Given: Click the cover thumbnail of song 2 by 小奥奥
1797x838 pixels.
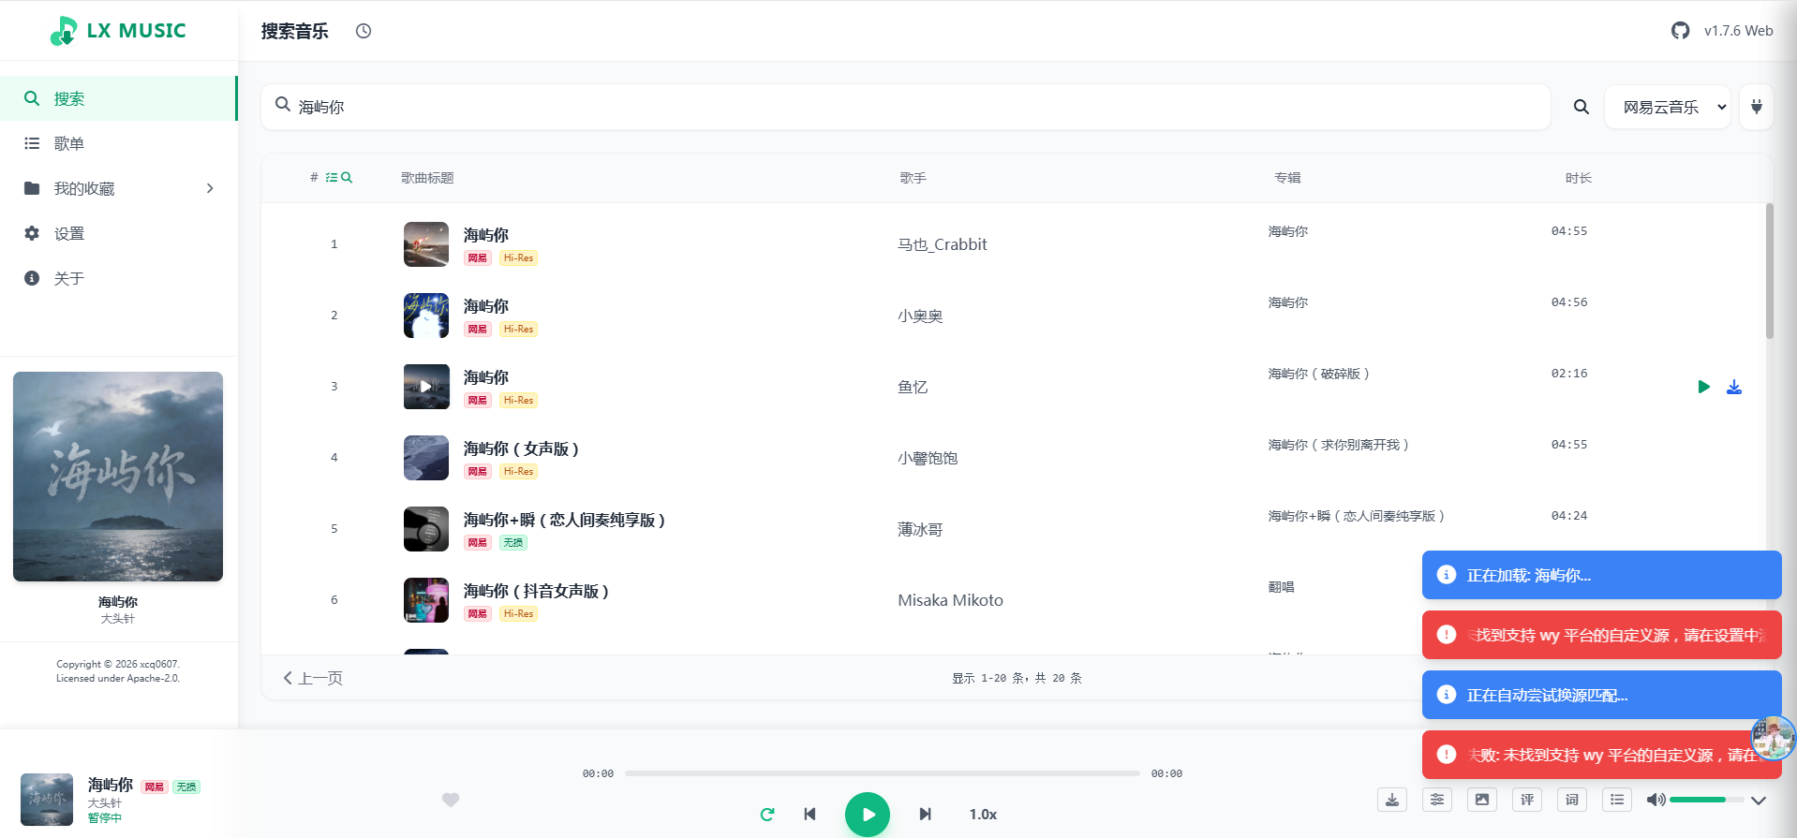Looking at the screenshot, I should pos(426,316).
